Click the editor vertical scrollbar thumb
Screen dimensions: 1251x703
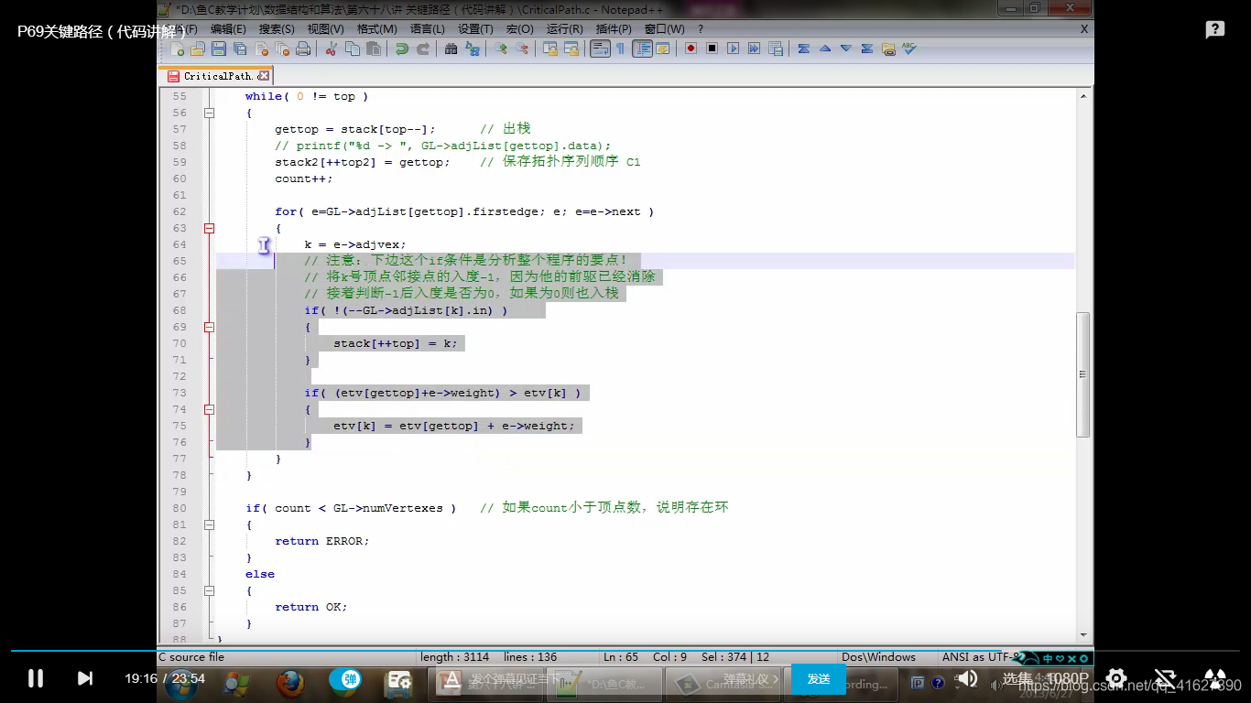pos(1083,374)
